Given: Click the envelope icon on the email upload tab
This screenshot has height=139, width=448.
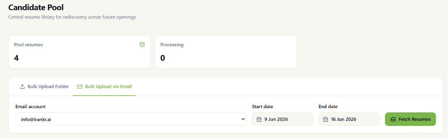Looking at the screenshot, I should tap(80, 86).
